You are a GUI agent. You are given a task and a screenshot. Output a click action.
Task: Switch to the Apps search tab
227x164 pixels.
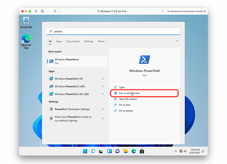pos(59,41)
